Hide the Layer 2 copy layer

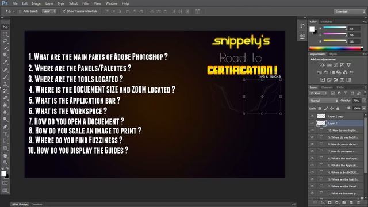tap(312, 116)
